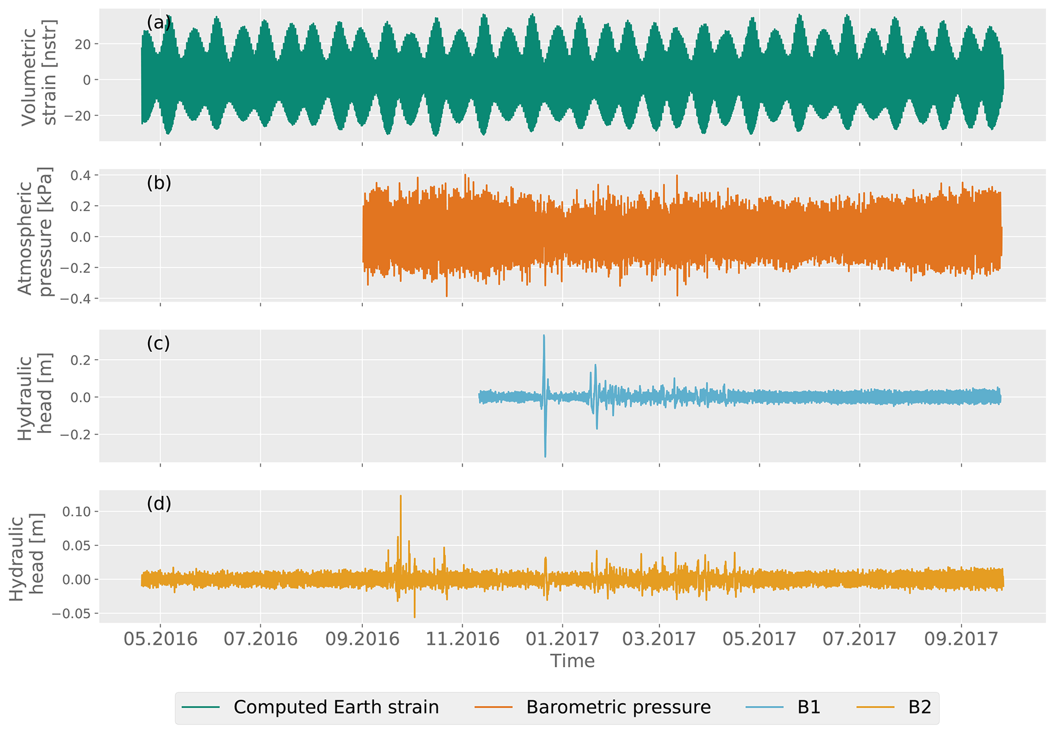The image size is (1055, 734).
Task: Click the panel (a) label
Action: 159,22
